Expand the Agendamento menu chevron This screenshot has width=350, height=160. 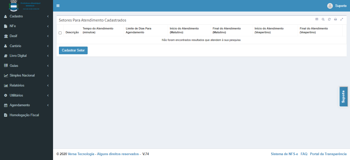pos(48,105)
